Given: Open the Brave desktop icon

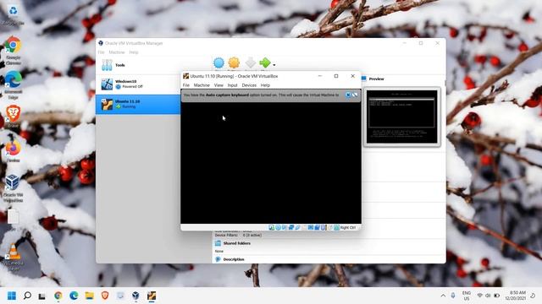Looking at the screenshot, I should [x=14, y=117].
